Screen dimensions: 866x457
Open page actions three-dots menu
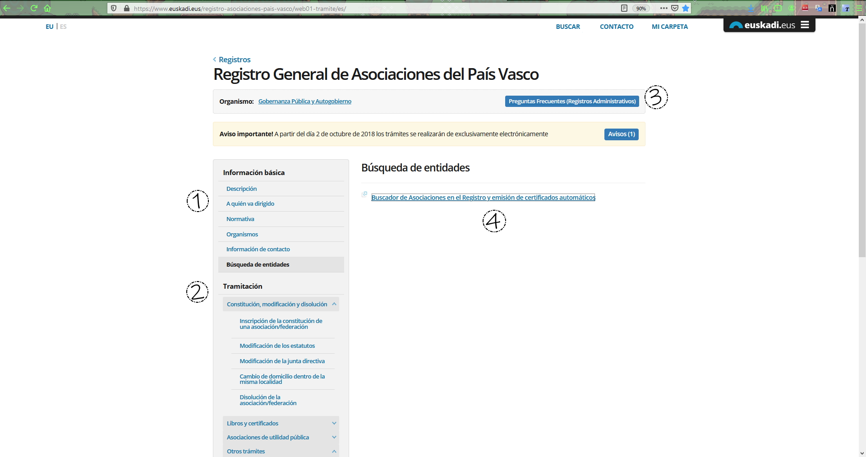coord(663,8)
